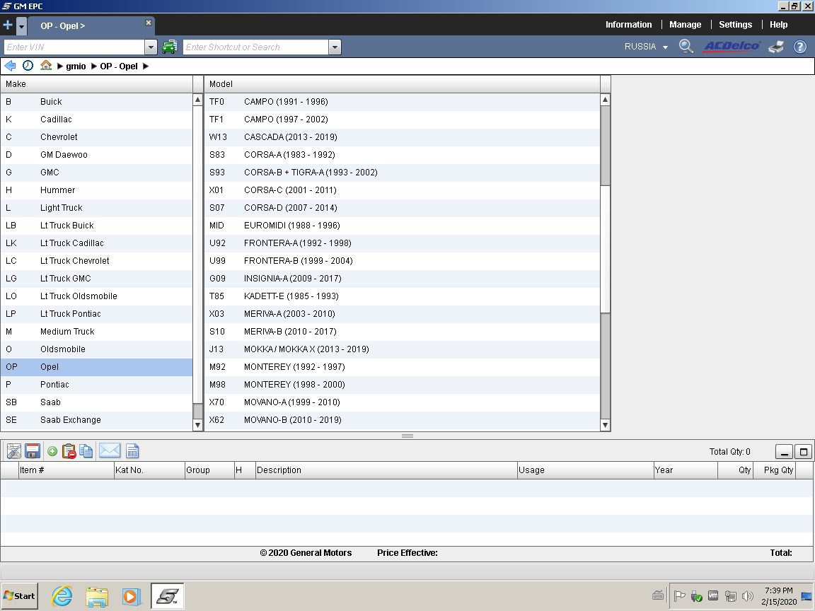Open the ACDelco logo link

coord(732,46)
